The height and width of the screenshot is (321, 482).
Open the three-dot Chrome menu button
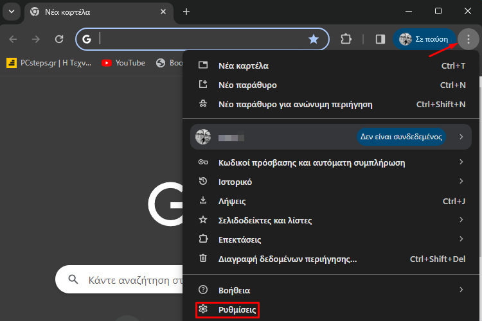pyautogui.click(x=468, y=39)
